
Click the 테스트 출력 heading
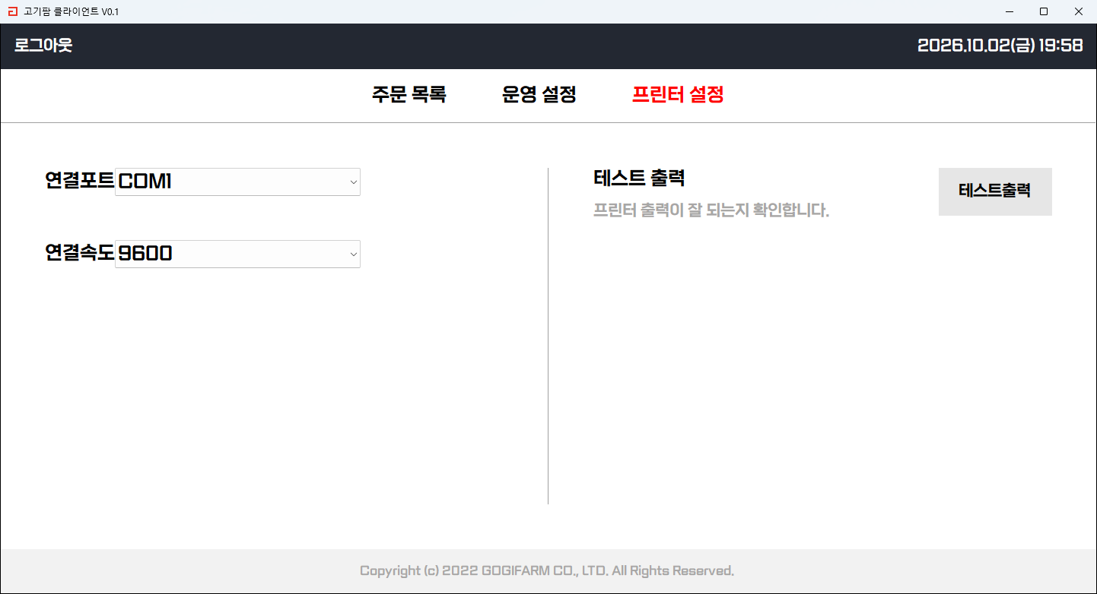(639, 179)
